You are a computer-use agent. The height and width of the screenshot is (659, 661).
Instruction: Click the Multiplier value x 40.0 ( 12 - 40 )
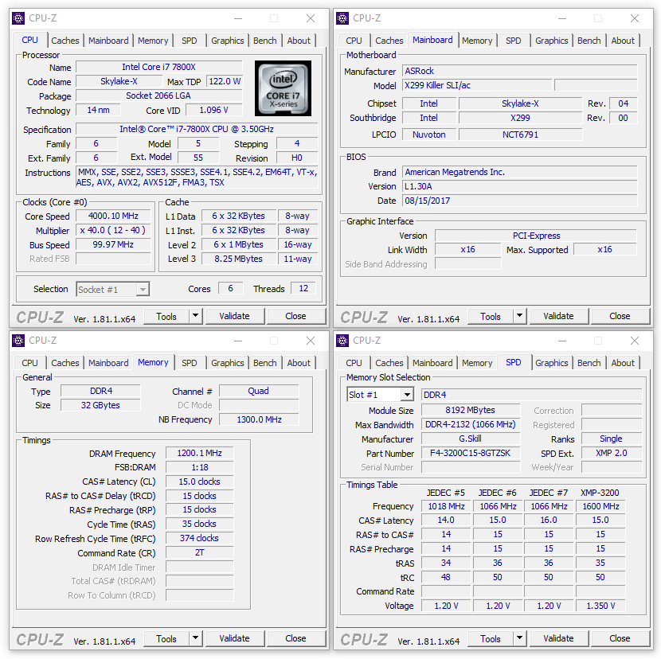(113, 230)
